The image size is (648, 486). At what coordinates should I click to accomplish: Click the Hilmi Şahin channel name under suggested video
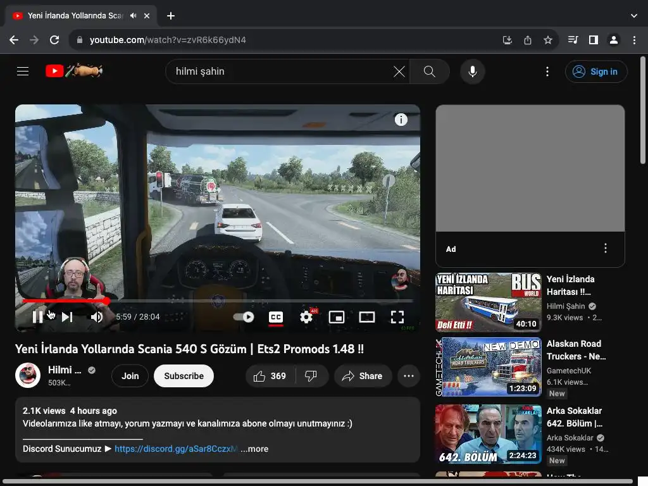point(565,306)
